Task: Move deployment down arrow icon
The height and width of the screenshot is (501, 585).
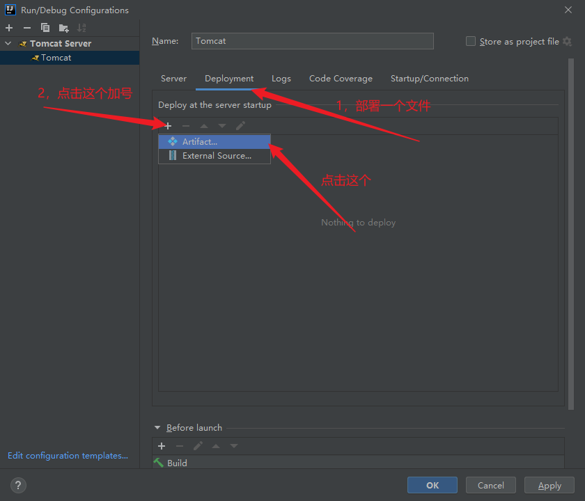Action: (222, 126)
